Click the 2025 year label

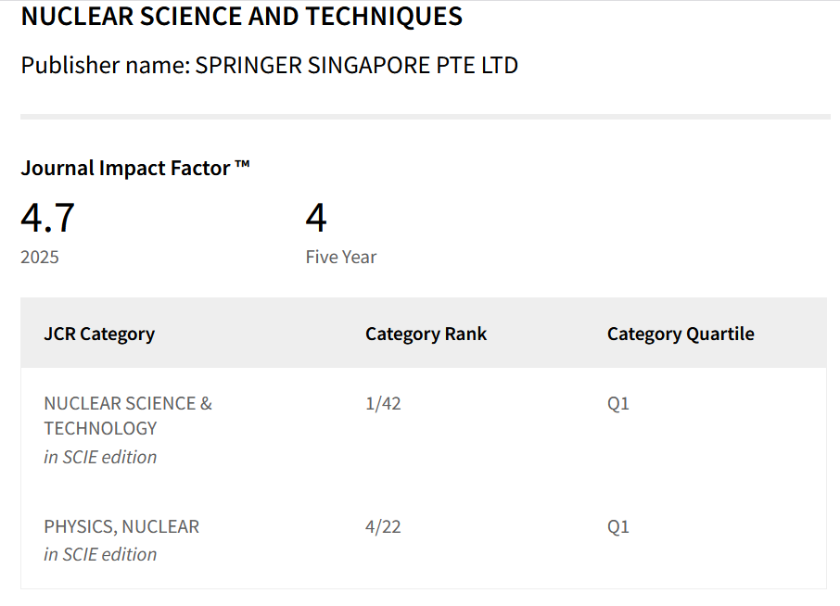pos(40,257)
